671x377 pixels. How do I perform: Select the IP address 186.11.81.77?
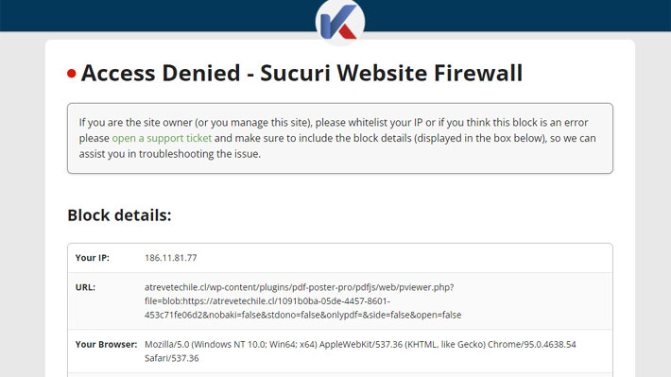171,258
